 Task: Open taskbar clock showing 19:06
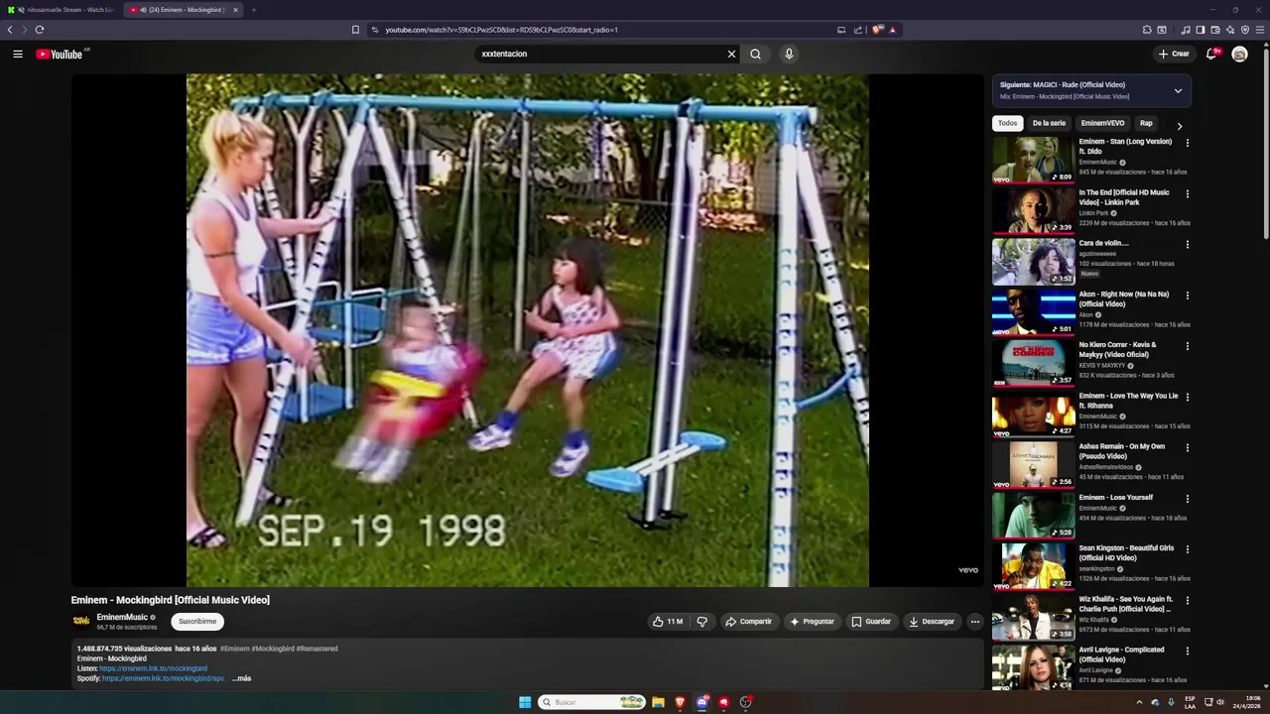[x=1246, y=702]
